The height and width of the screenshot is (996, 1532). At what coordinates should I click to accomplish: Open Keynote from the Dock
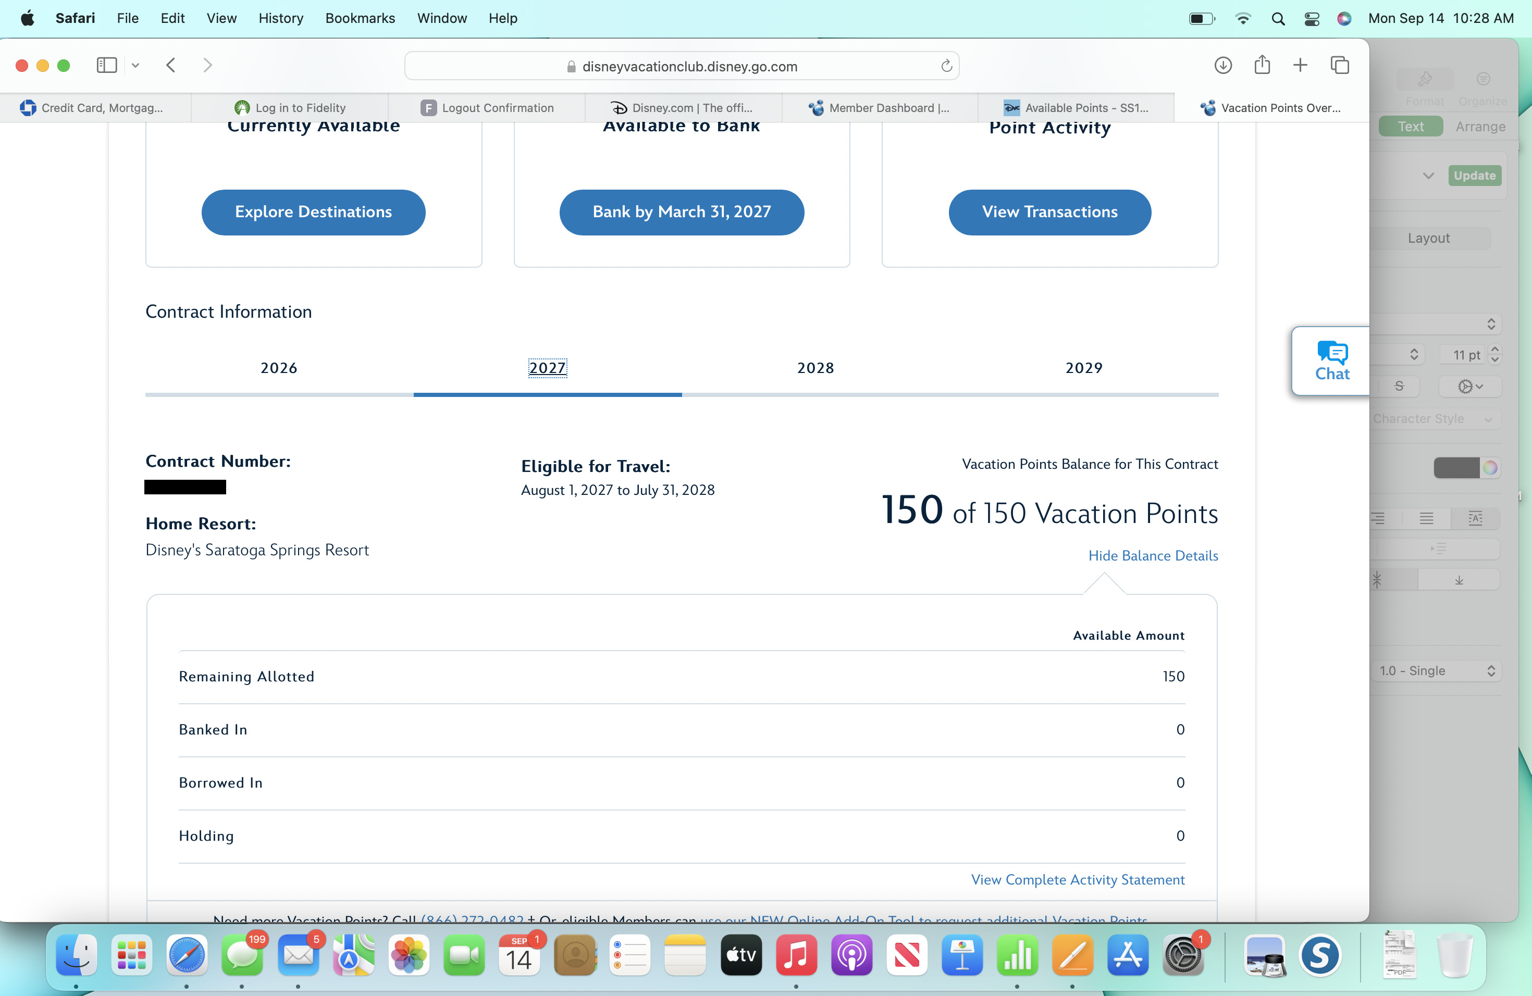[962, 955]
